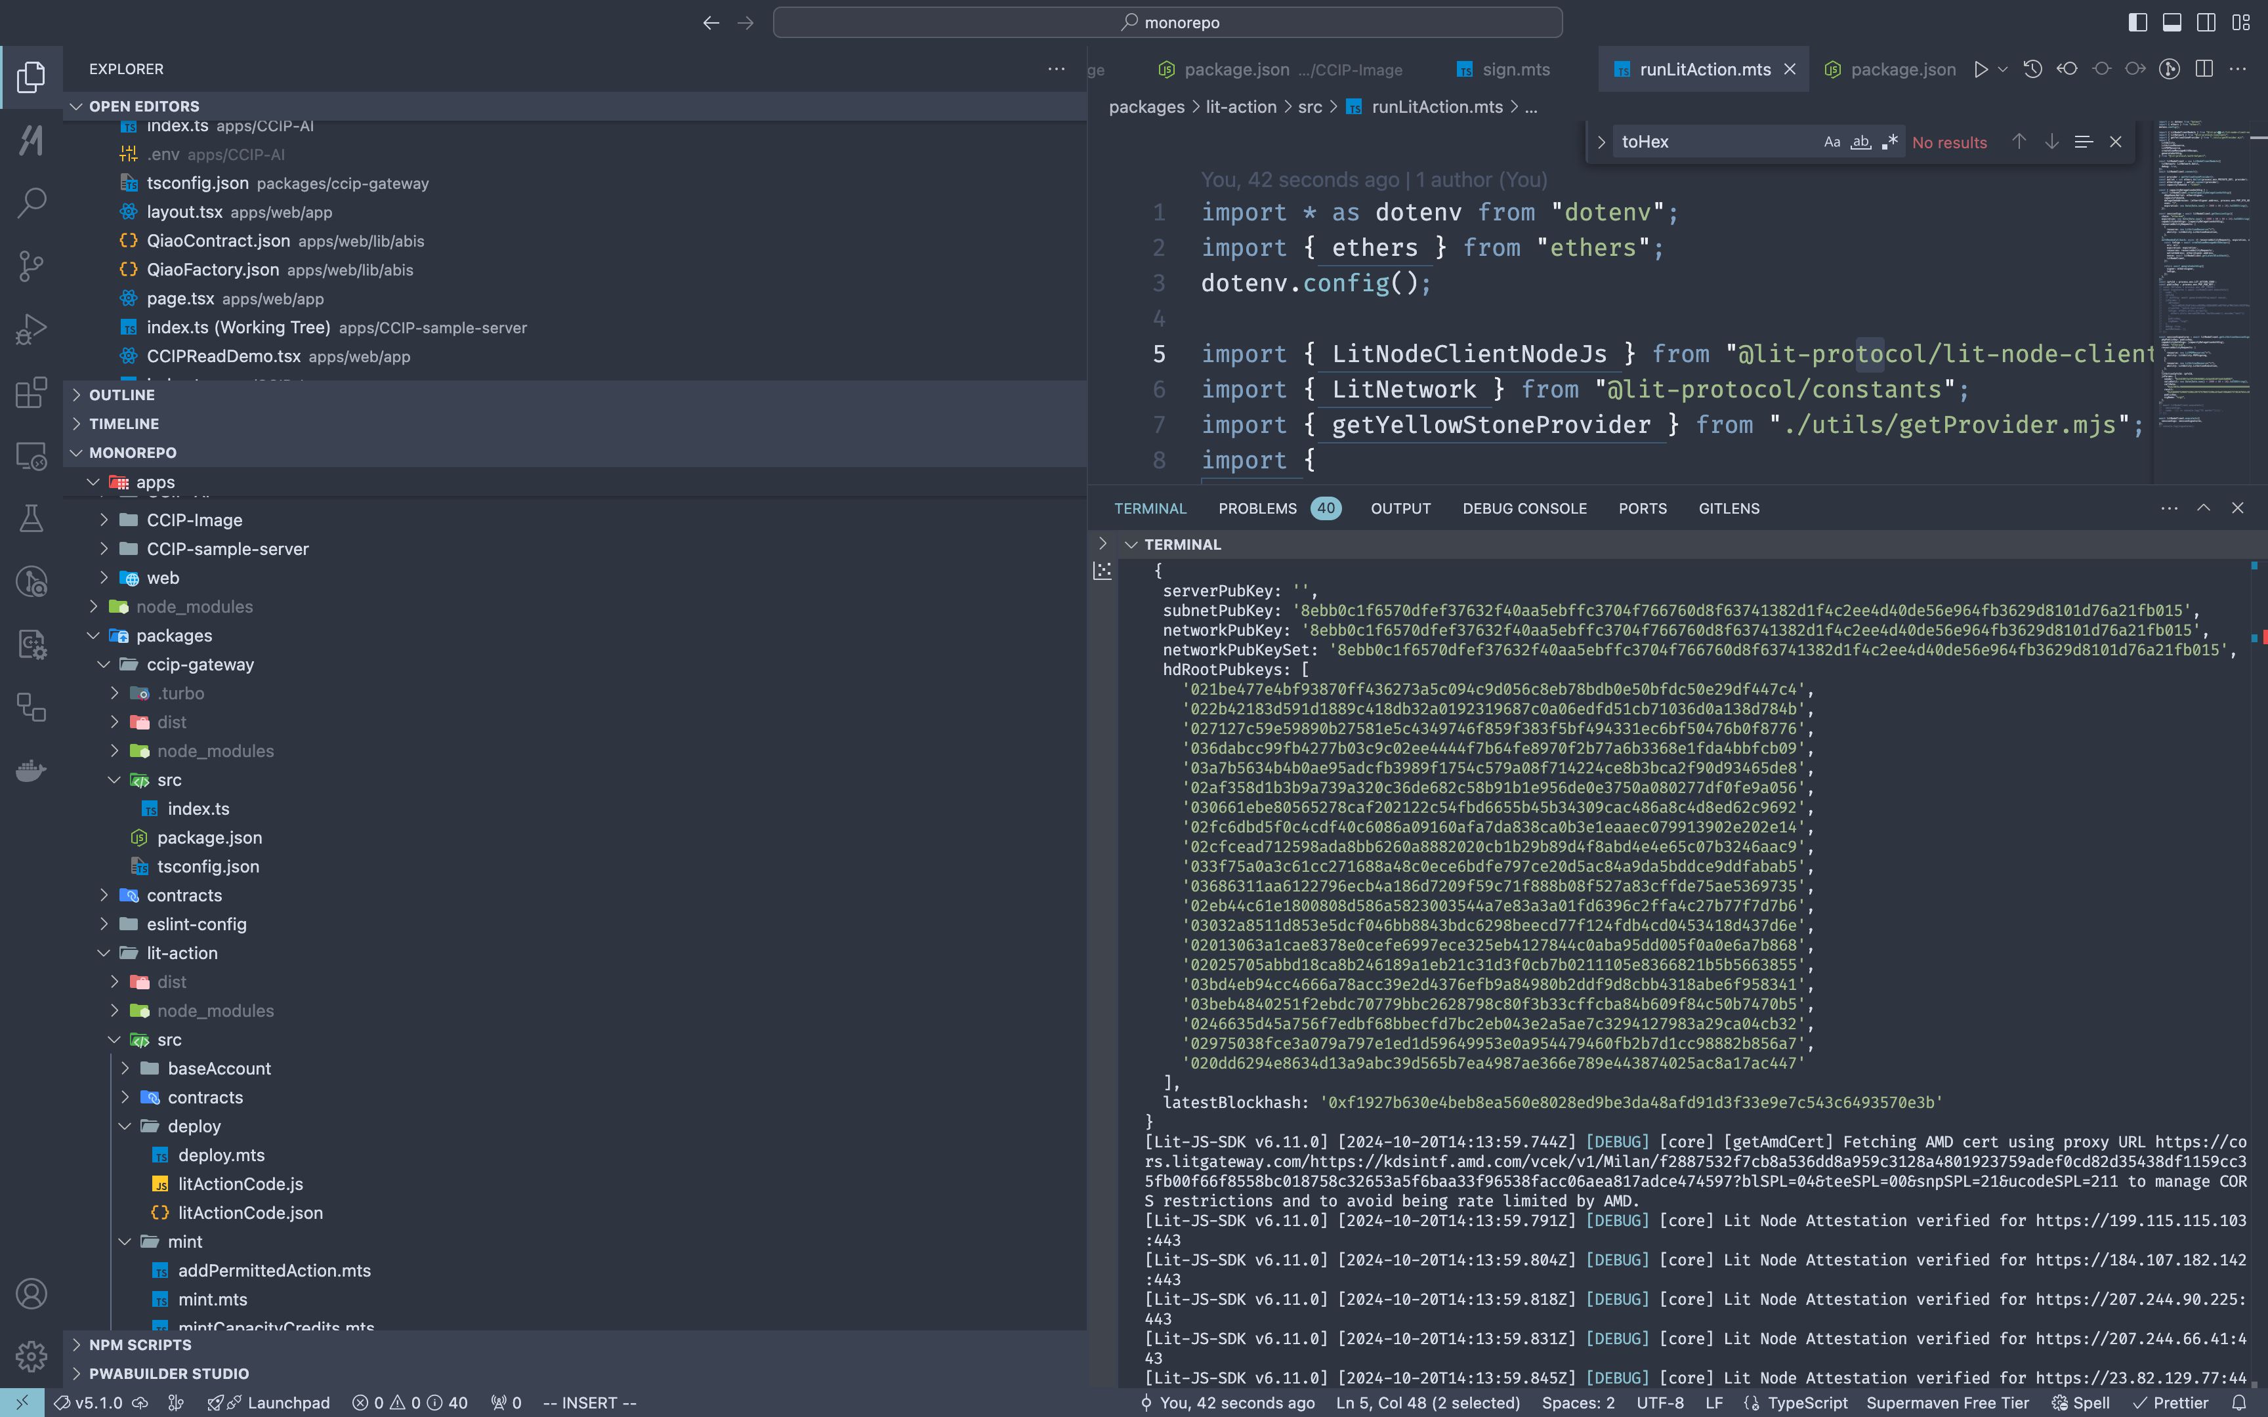
Task: Toggle Match Case in find widget
Action: (x=1832, y=142)
